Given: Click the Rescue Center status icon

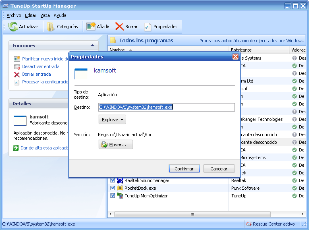Looking at the screenshot, I should [249, 224].
